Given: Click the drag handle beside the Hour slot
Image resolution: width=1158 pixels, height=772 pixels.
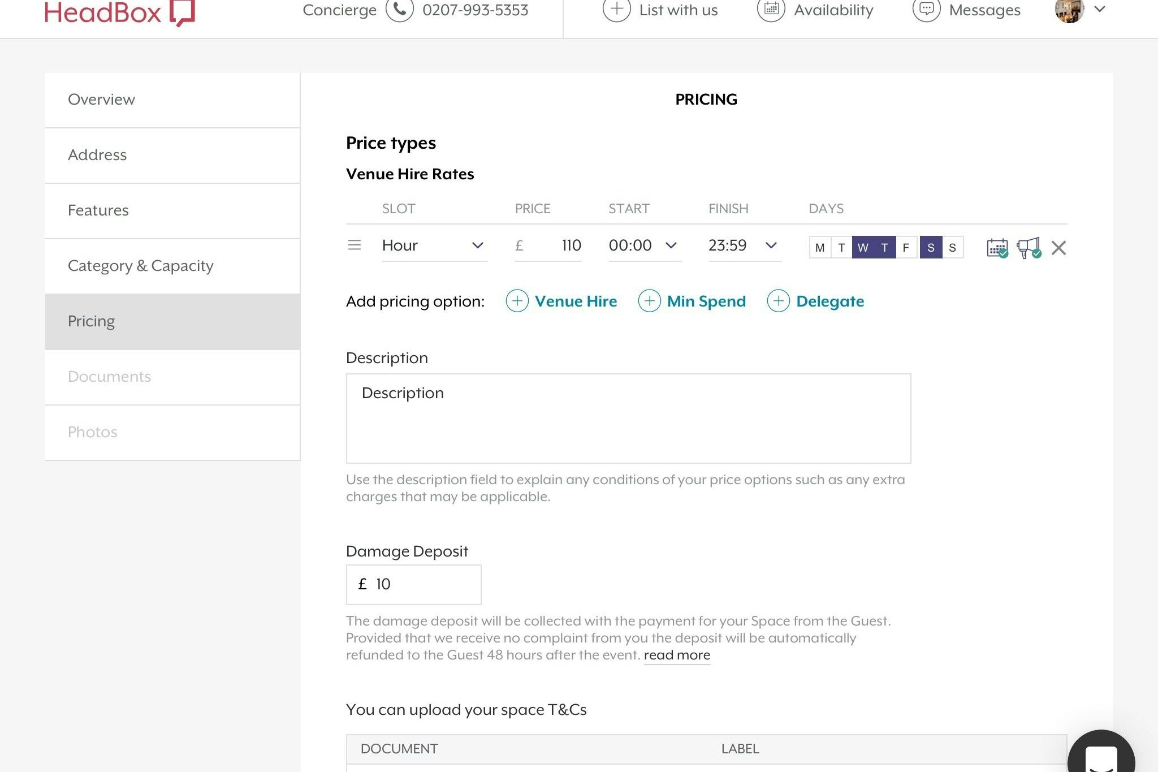Looking at the screenshot, I should coord(355,245).
